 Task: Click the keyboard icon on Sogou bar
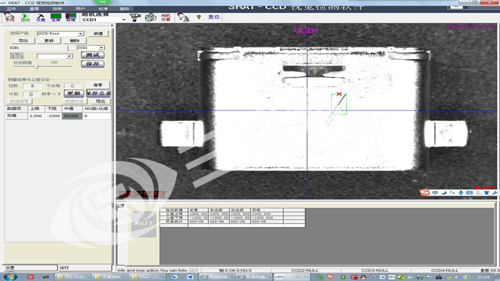[469, 192]
